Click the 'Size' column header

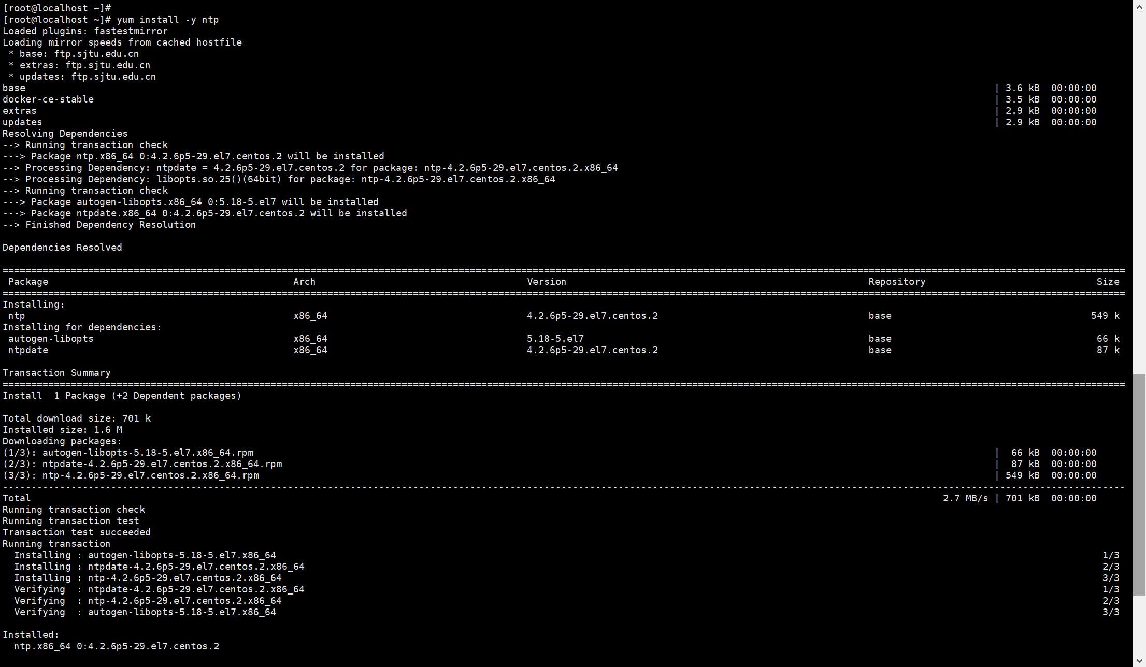1108,282
